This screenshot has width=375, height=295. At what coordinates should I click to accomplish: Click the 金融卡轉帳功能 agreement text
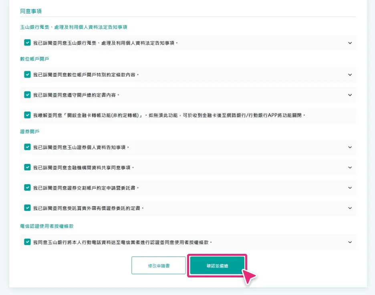click(x=169, y=115)
